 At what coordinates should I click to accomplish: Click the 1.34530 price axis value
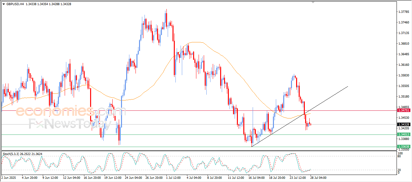click(x=404, y=118)
